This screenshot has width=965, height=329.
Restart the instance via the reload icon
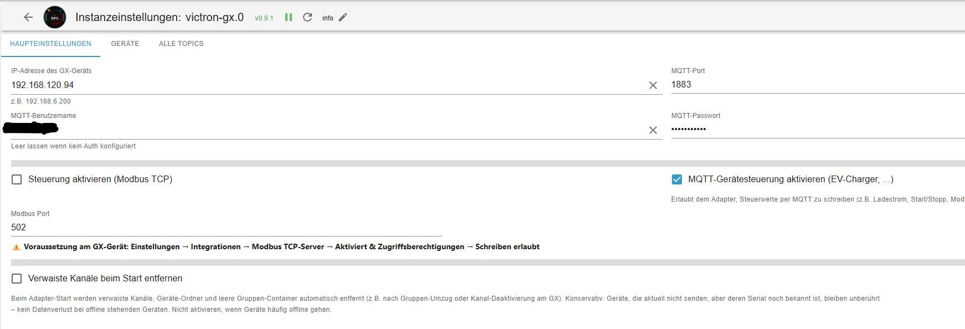(x=307, y=17)
